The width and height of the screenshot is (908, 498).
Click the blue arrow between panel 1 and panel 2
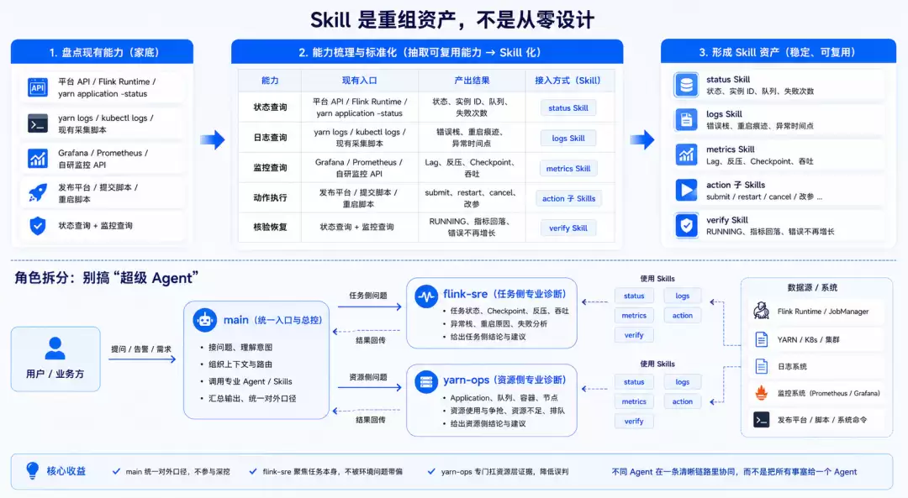(x=213, y=139)
